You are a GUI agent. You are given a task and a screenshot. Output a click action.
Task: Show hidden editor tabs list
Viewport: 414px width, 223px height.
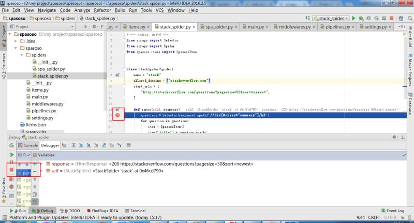(x=402, y=27)
